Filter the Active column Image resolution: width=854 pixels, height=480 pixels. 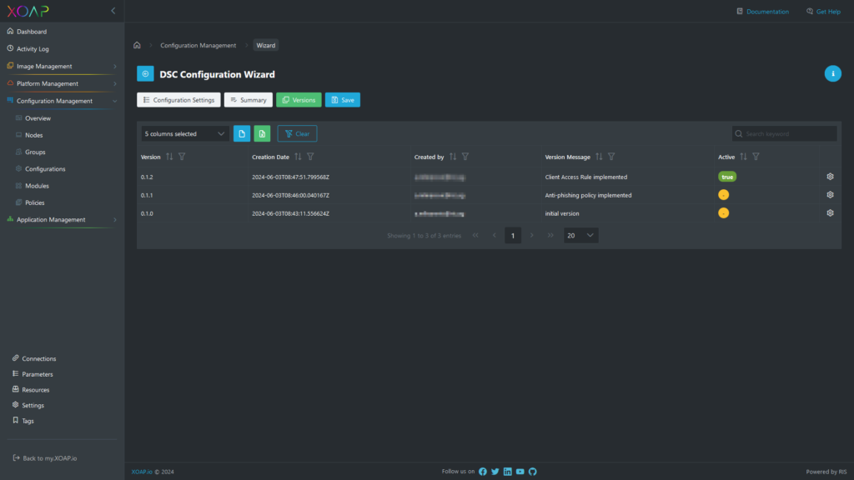click(756, 157)
